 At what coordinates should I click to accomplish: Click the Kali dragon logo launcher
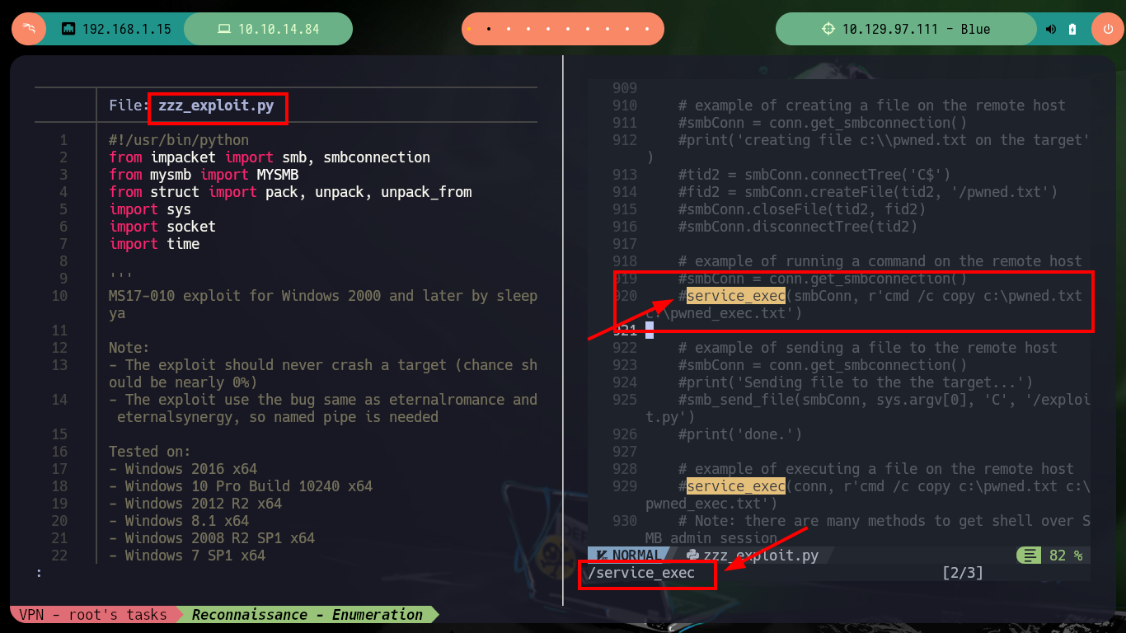(28, 29)
